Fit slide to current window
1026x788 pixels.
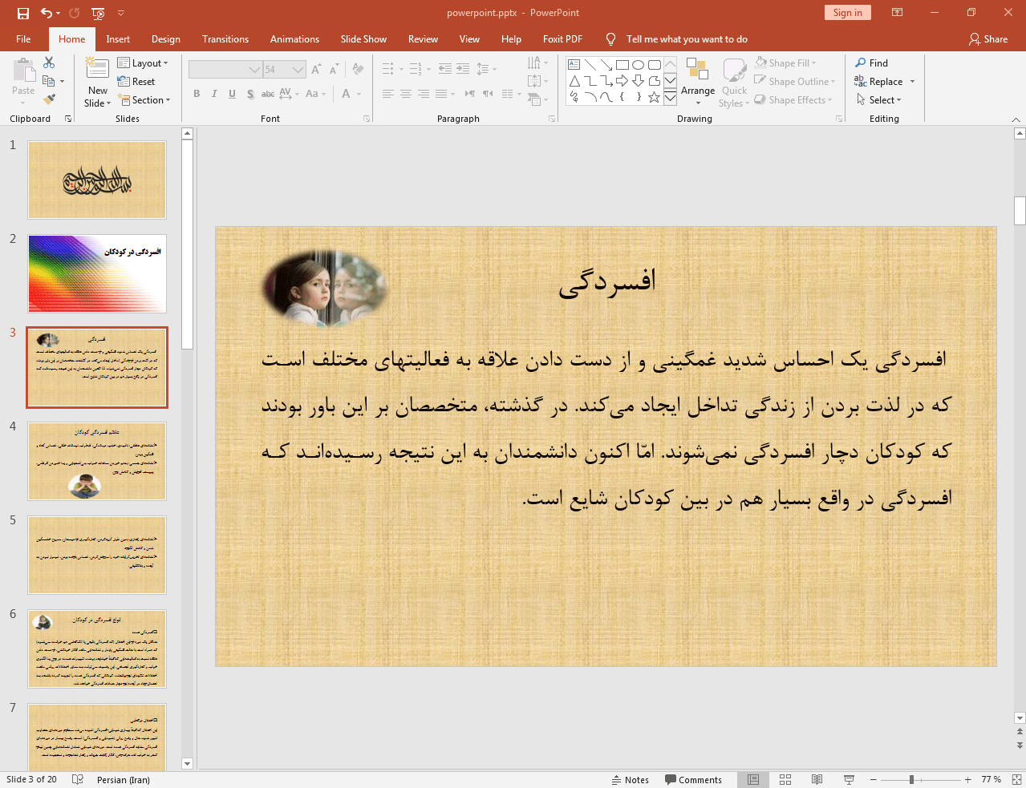(1016, 779)
